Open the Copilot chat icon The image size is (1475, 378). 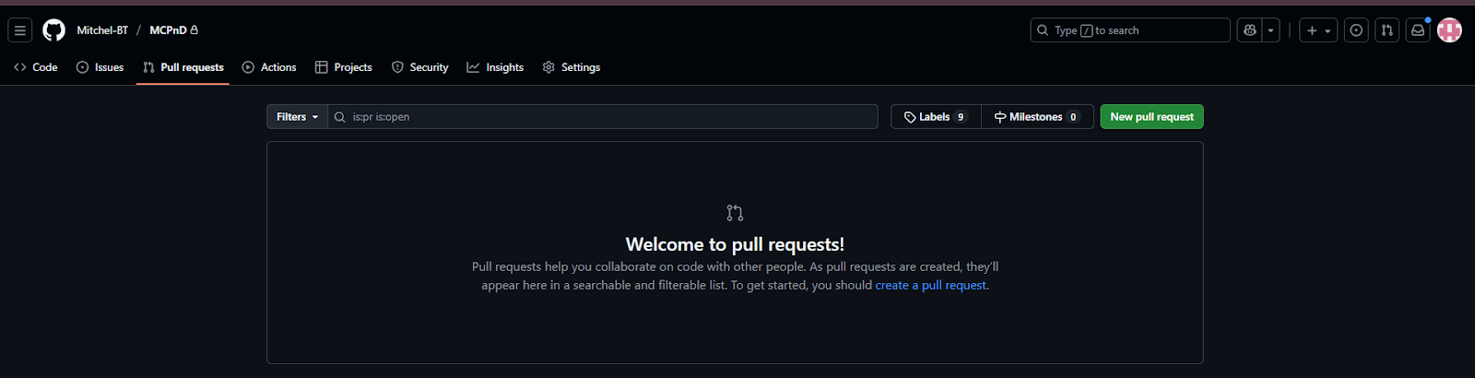coord(1250,30)
